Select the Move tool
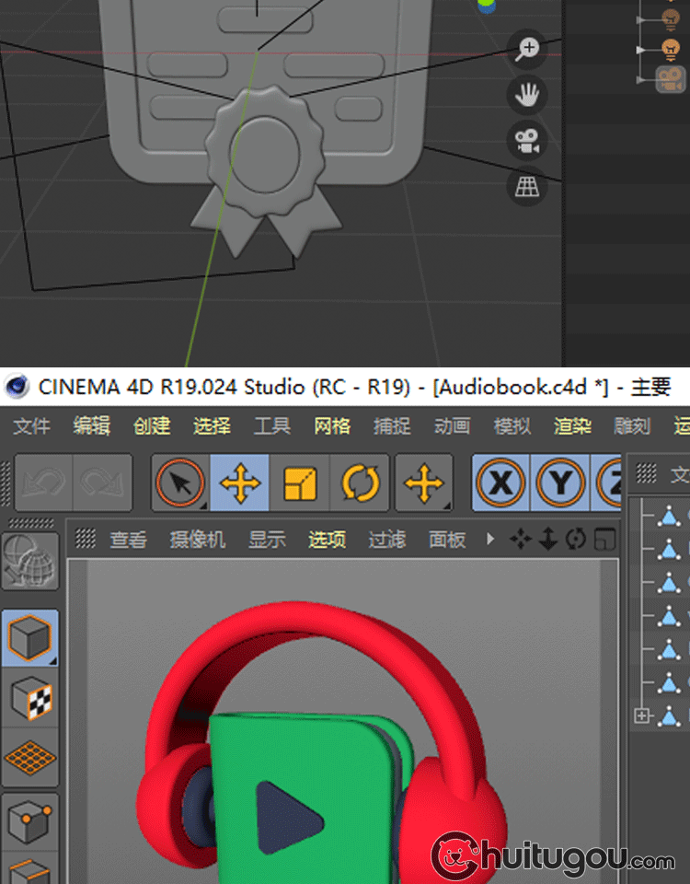 tap(240, 483)
